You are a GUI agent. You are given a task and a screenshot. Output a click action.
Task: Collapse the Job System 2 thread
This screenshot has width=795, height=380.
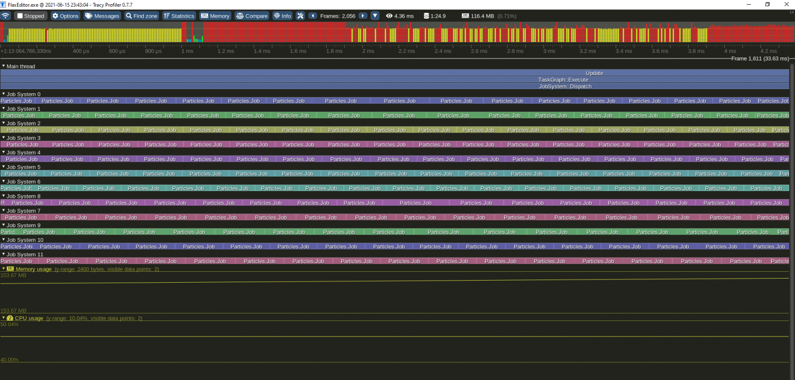[3, 123]
